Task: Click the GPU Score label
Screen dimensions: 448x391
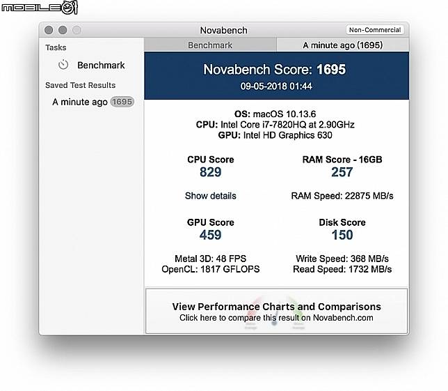Action: click(x=211, y=222)
